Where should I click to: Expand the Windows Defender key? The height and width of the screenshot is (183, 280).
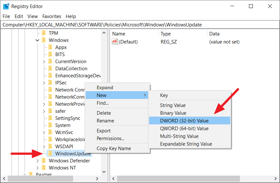pos(38,161)
